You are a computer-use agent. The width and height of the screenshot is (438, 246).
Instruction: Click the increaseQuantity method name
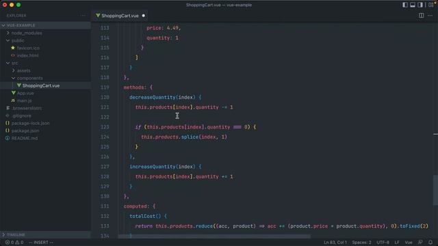[153, 167]
